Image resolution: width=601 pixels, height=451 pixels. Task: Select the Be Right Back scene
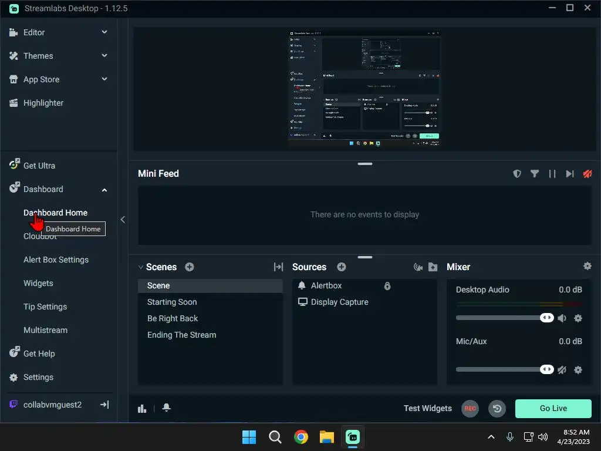(210, 319)
